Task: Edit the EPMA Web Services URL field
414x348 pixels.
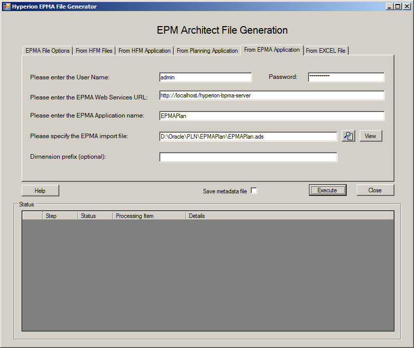Action: tap(272, 95)
